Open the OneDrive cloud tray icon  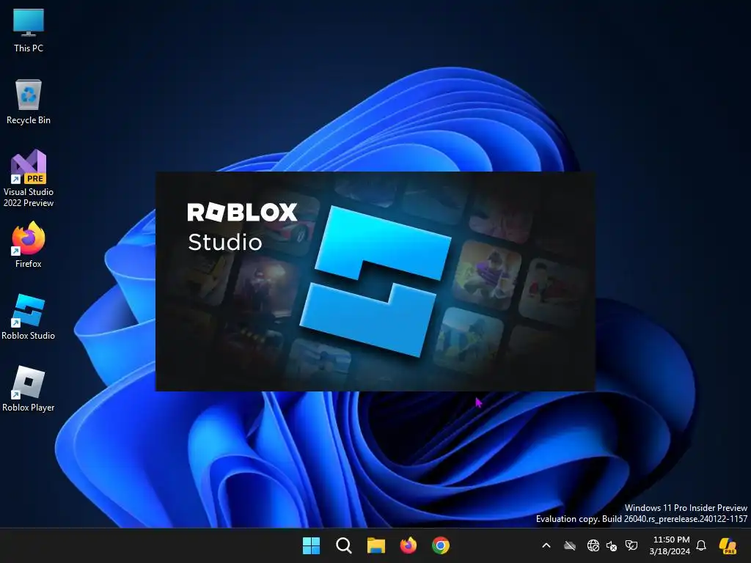tap(569, 545)
